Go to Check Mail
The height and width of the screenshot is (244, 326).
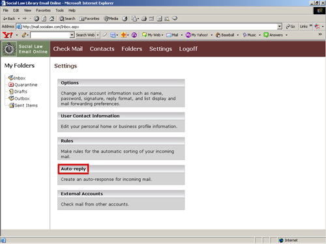(x=68, y=49)
